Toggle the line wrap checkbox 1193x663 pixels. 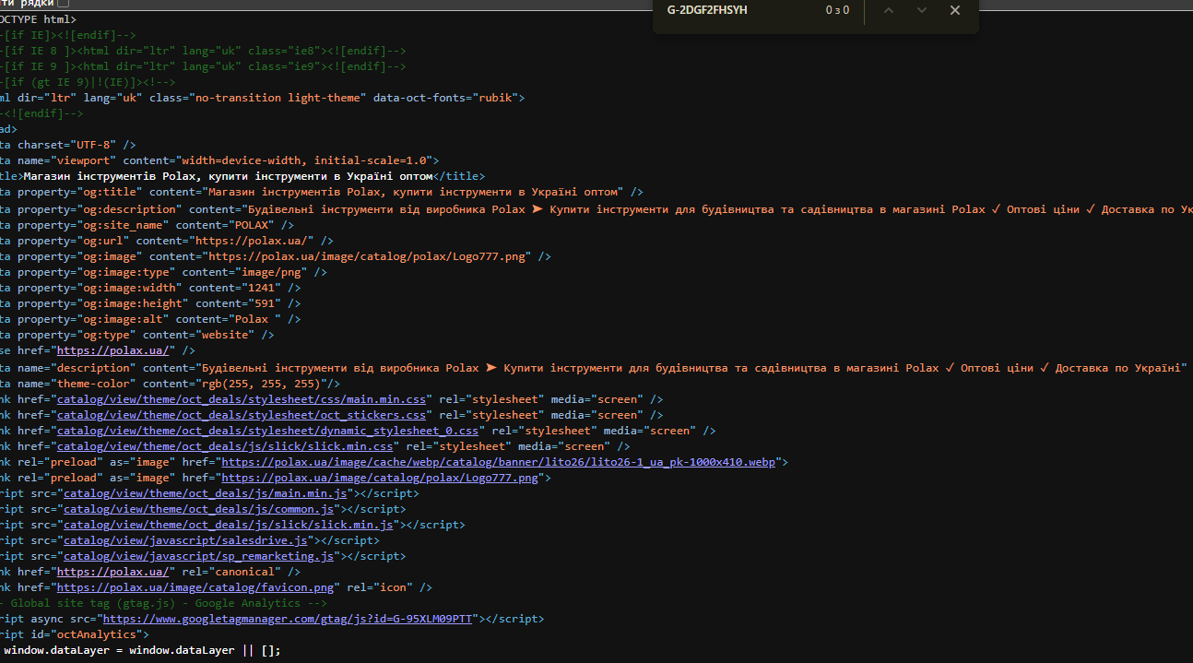(63, 4)
